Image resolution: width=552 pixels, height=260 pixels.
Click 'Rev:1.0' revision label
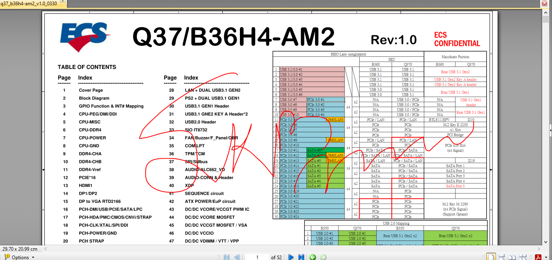tap(394, 39)
